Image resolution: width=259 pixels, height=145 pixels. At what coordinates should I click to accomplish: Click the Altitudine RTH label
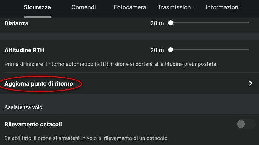point(24,50)
